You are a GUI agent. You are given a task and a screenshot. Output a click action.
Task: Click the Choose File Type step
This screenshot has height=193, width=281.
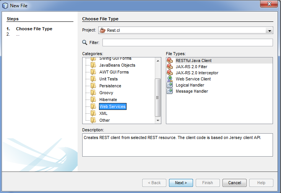click(34, 29)
